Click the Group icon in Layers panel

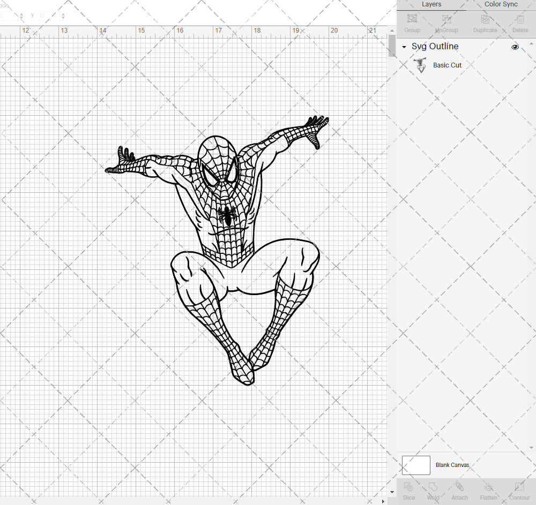click(x=412, y=19)
